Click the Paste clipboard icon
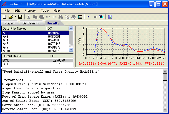The height and width of the screenshot is (114, 169). 42,17
